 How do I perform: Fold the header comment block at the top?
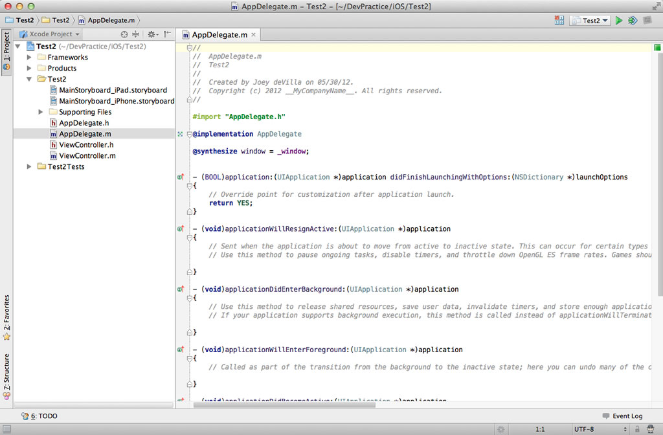pyautogui.click(x=190, y=48)
